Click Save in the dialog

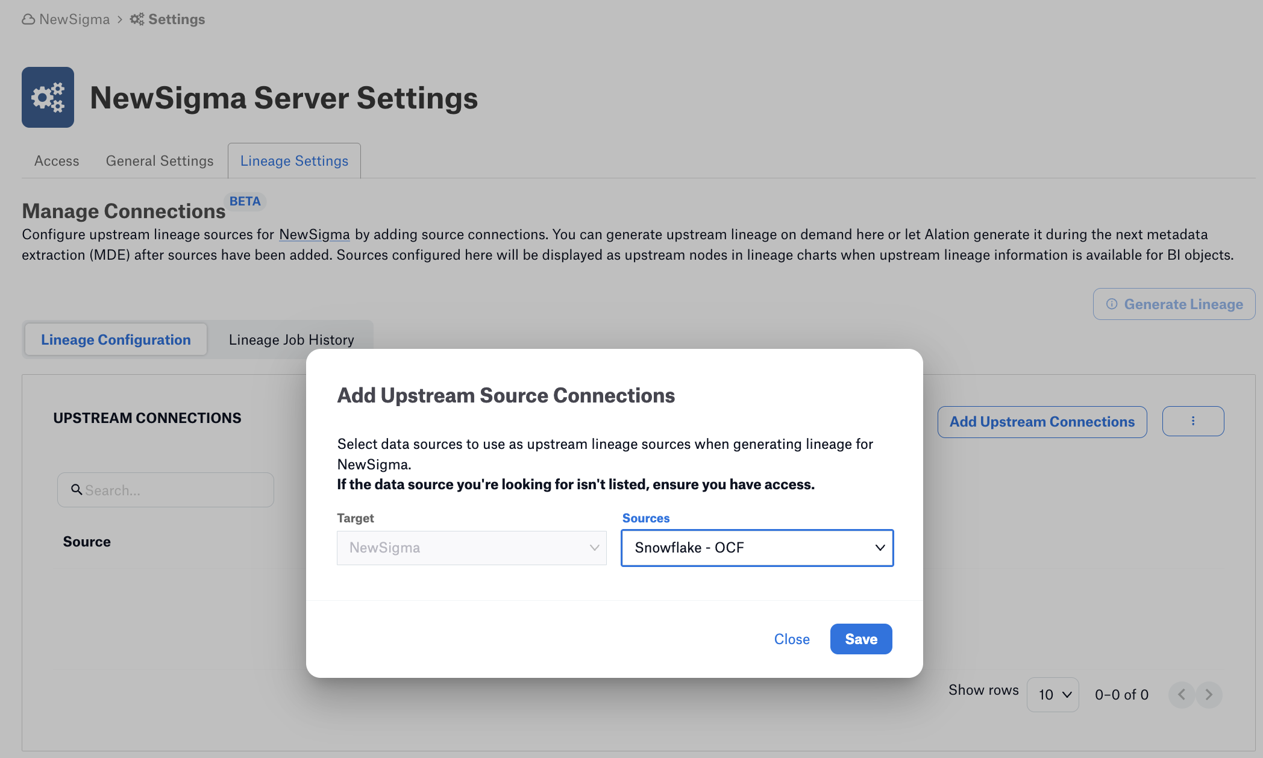(x=860, y=639)
